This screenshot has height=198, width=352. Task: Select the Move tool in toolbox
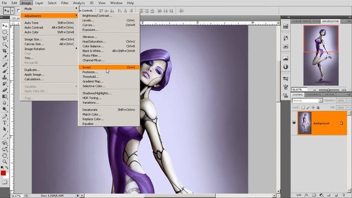click(x=5, y=26)
